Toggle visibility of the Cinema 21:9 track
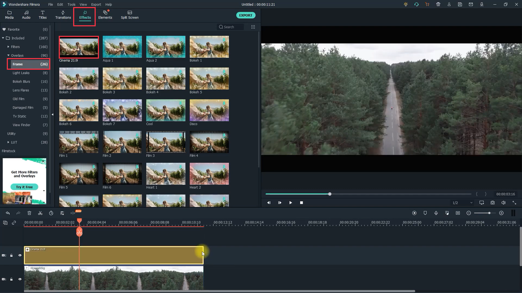 19,255
